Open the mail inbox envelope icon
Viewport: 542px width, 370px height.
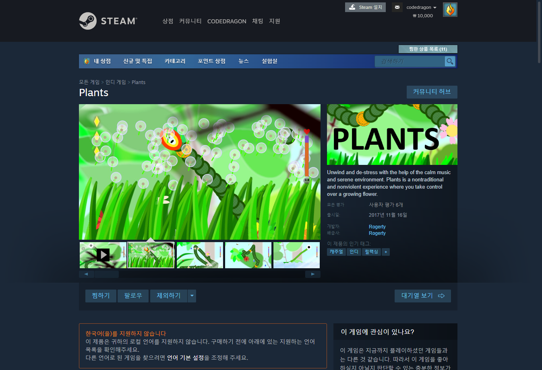click(x=397, y=7)
